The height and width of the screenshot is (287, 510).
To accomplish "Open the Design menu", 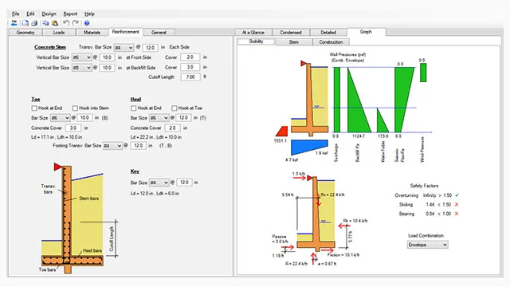I will point(49,14).
